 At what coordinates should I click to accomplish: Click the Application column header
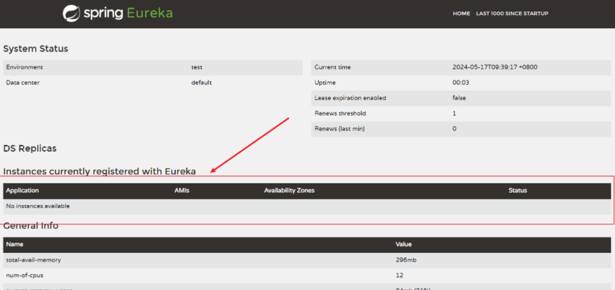pos(22,190)
